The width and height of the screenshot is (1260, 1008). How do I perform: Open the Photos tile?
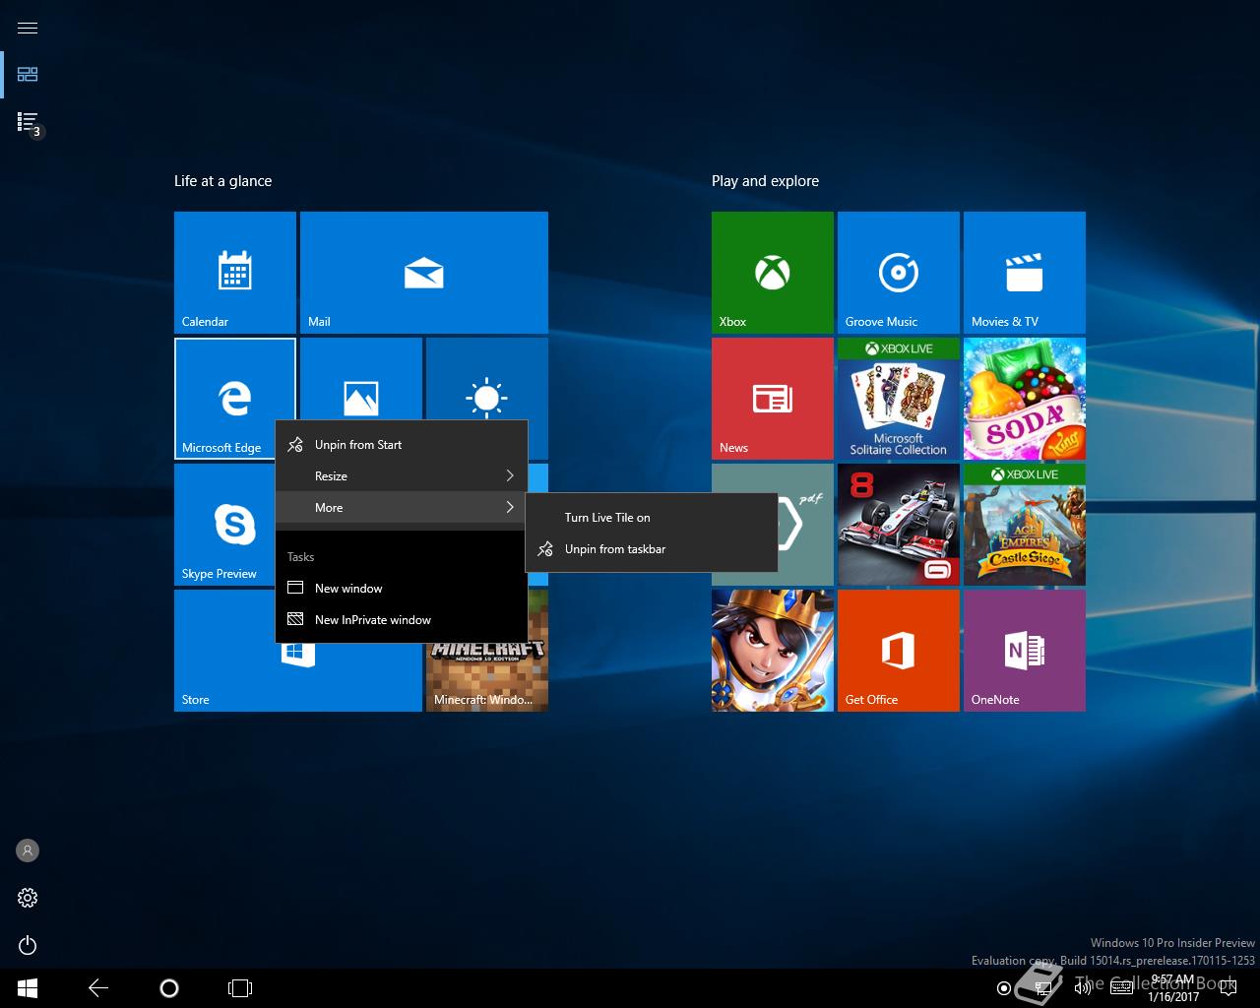[x=361, y=379]
